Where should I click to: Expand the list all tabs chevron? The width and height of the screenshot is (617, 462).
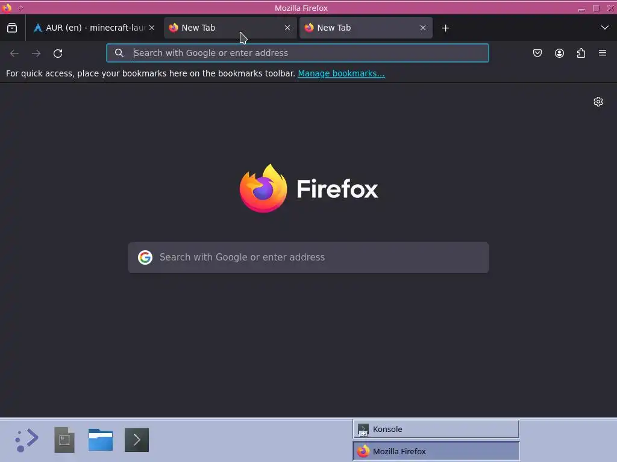605,28
